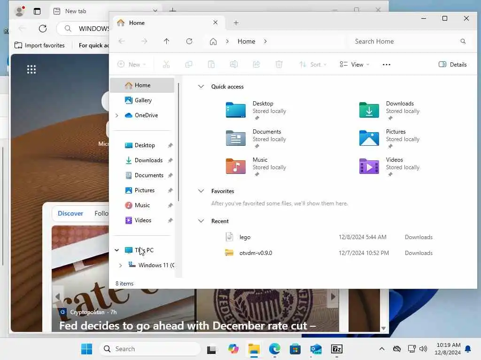Expand the Windows 11 (C:) drive node
The image size is (481, 360).
121,265
